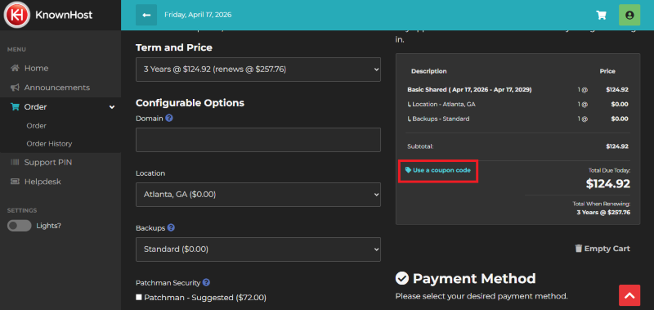Click the trash icon beside Empty Cart
Screen dimensions: 654x310
[579, 249]
